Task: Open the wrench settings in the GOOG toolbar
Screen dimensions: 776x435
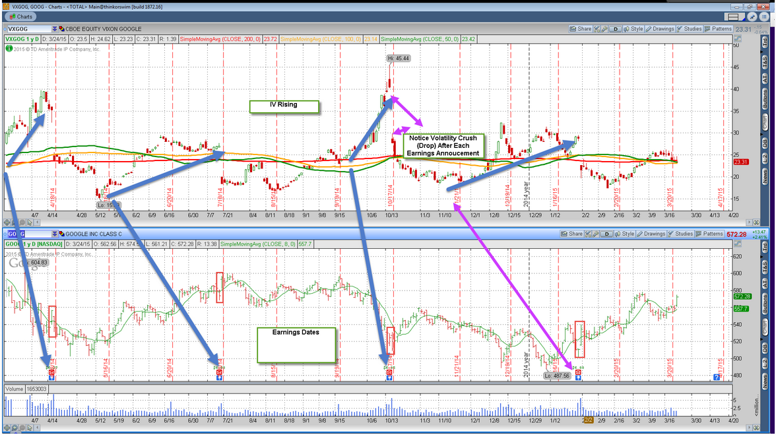Action: pos(596,234)
